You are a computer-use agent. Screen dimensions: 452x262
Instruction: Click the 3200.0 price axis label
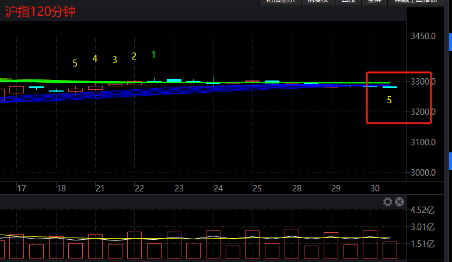pos(423,112)
